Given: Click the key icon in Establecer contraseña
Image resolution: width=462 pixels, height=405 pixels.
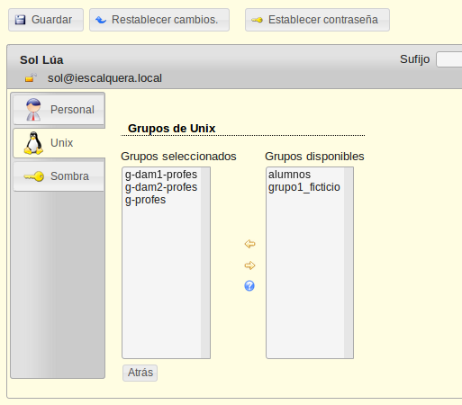Looking at the screenshot, I should tap(257, 20).
